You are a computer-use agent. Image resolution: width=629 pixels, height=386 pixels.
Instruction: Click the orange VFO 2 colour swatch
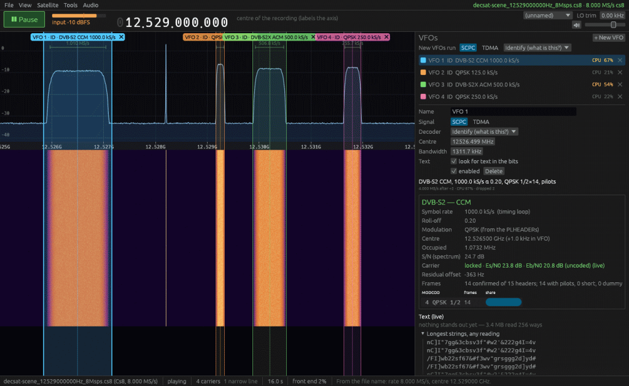pos(423,72)
